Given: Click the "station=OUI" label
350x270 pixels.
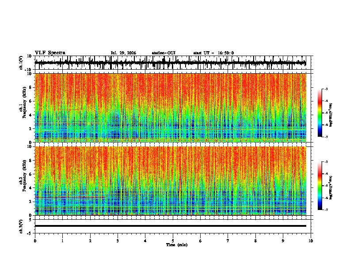Looking at the screenshot, I should click(164, 53).
